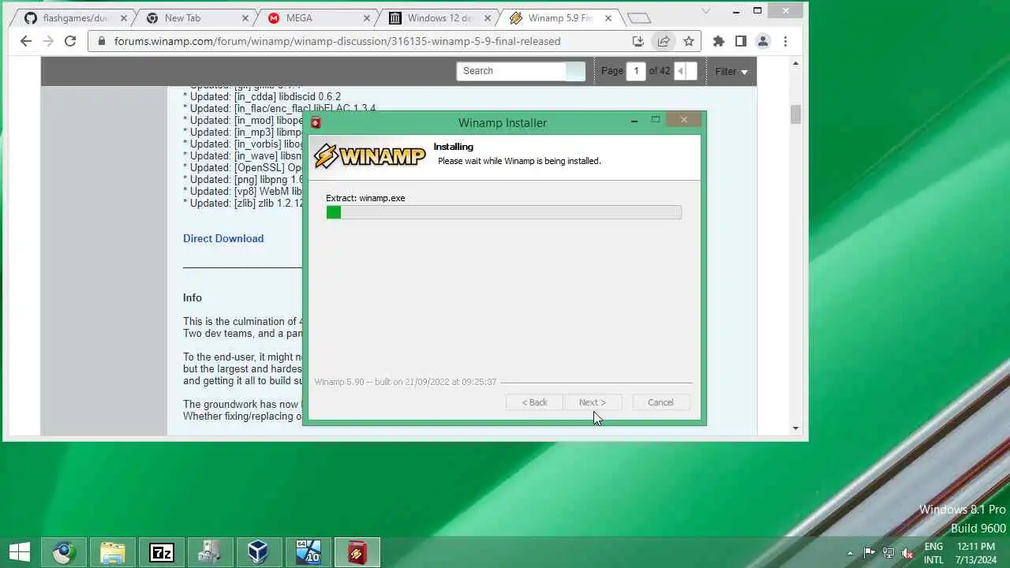This screenshot has width=1010, height=568.
Task: Open VirtualBox from the taskbar
Action: [x=259, y=552]
